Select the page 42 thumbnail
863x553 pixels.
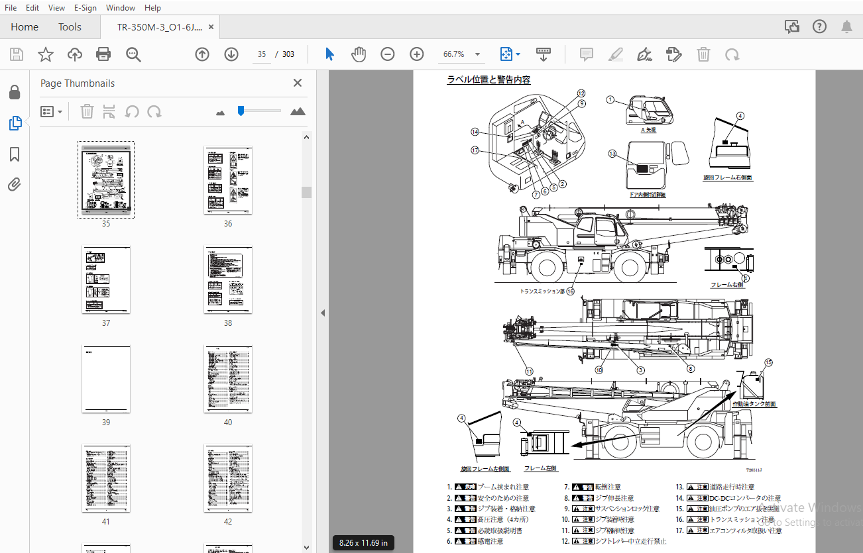228,479
